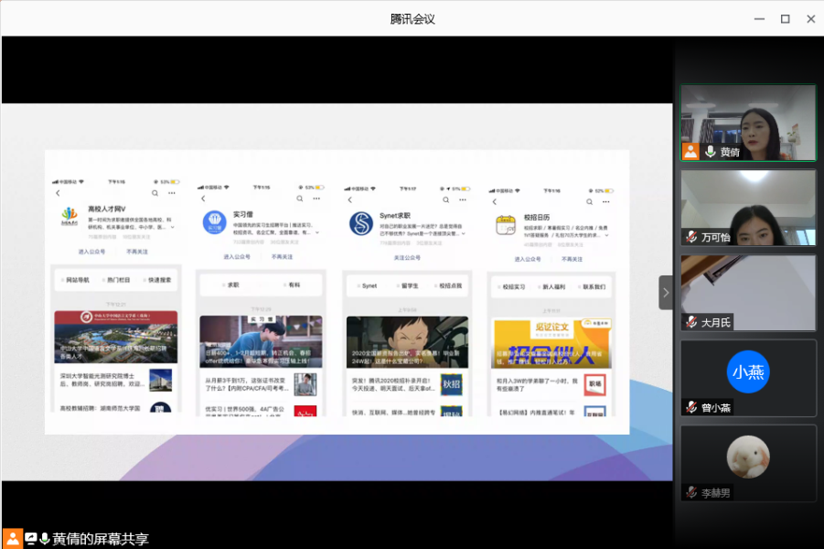Click 曾小燕's muted microphone icon

click(691, 407)
